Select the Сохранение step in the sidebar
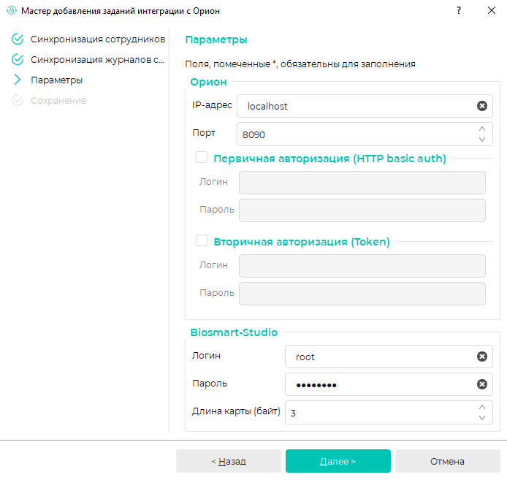Image resolution: width=507 pixels, height=480 pixels. 58,101
